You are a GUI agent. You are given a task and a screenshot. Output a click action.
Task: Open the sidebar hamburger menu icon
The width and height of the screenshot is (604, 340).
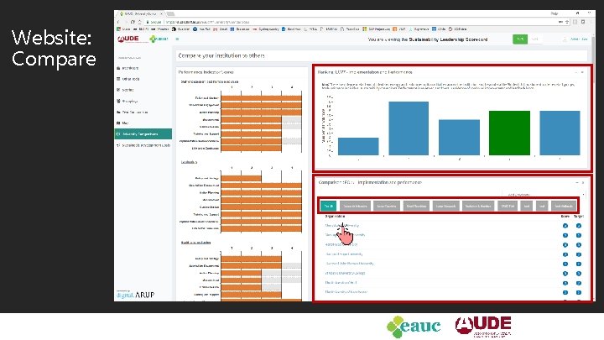(x=177, y=39)
